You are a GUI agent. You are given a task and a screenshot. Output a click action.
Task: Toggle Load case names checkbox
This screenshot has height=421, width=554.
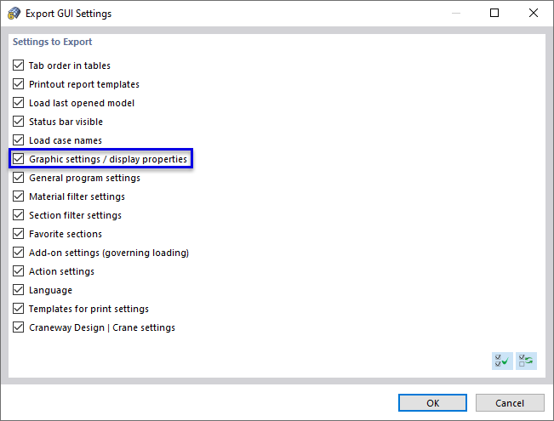tap(19, 140)
